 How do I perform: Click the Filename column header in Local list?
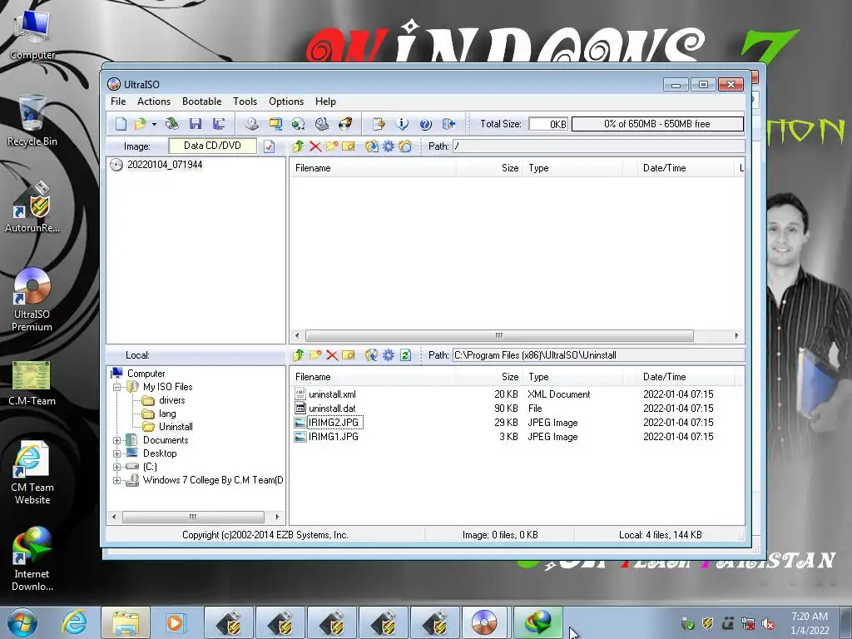[x=373, y=377]
